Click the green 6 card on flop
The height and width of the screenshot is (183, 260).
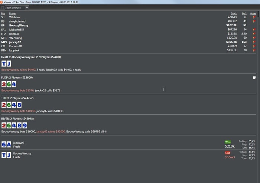(9, 84)
